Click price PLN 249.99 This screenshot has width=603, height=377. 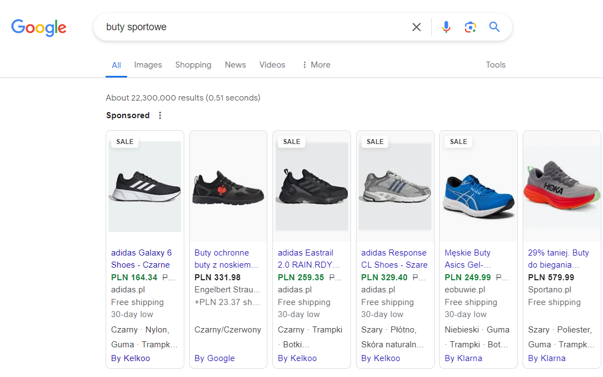[x=468, y=277]
